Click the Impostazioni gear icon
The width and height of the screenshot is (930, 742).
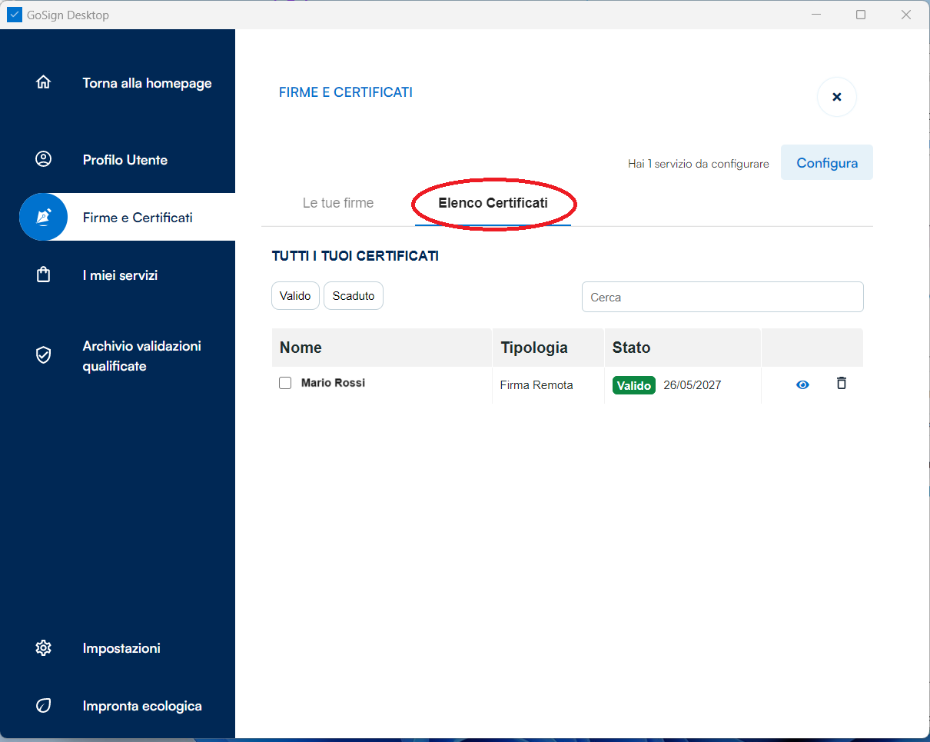[x=44, y=648]
